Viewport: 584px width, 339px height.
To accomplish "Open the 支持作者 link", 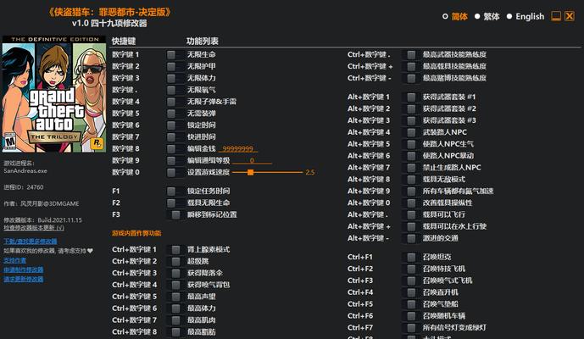I will point(15,260).
